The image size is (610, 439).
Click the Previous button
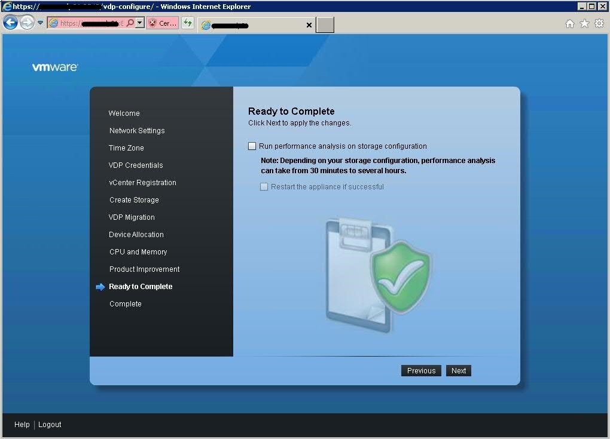tap(421, 371)
